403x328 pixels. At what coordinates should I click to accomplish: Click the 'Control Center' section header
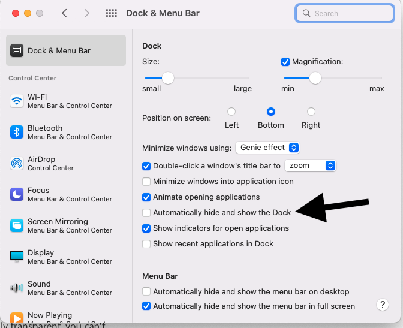pyautogui.click(x=32, y=78)
